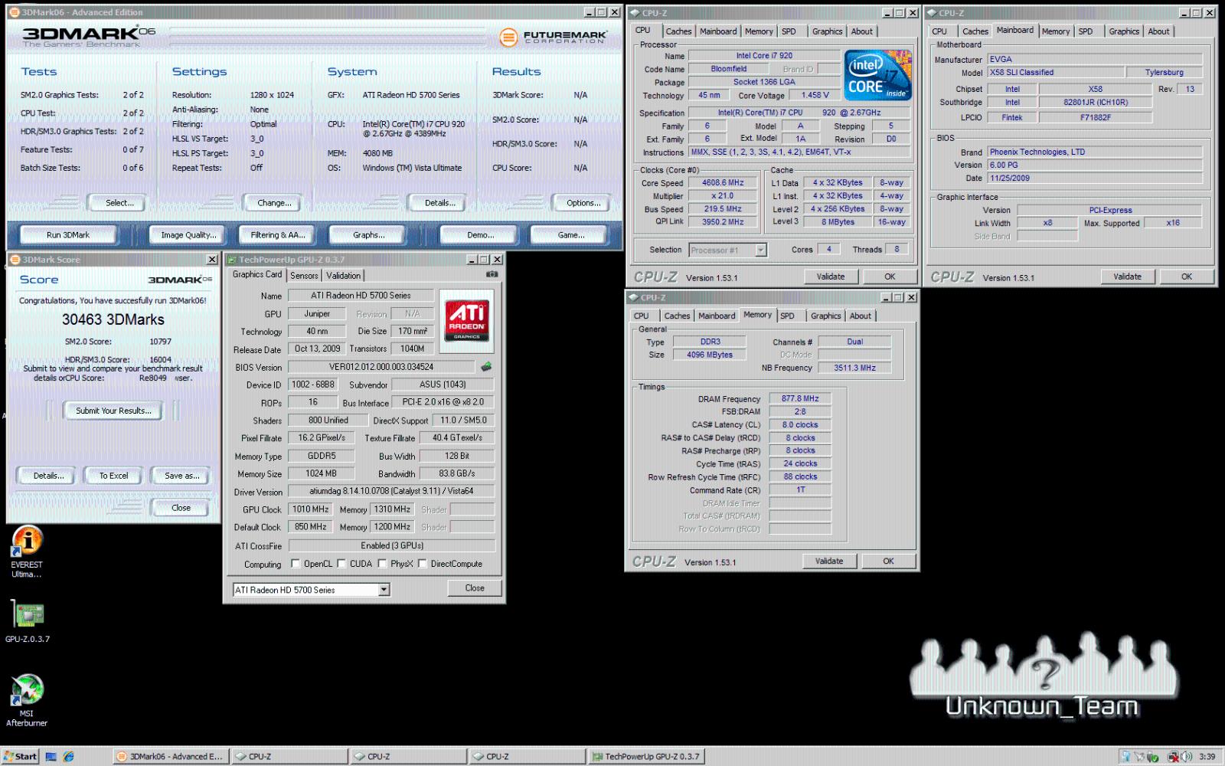This screenshot has width=1225, height=766.
Task: Click the Core Speed value 4608.6 MHz
Action: 723,183
